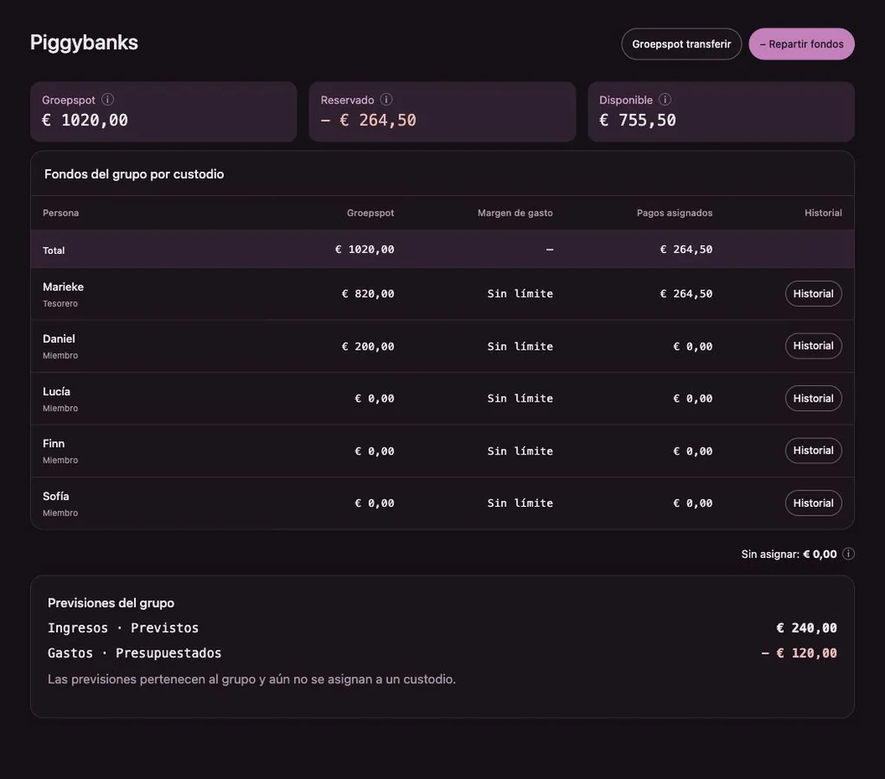The image size is (885, 779).
Task: Click the Total row label
Action: click(54, 250)
